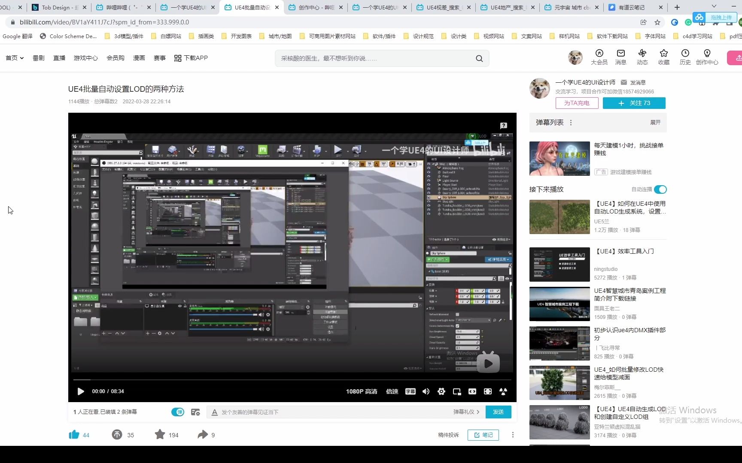Open the 弹幕列表 three-dot menu

[571, 123]
